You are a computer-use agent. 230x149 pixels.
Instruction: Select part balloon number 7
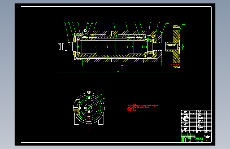tap(113, 23)
